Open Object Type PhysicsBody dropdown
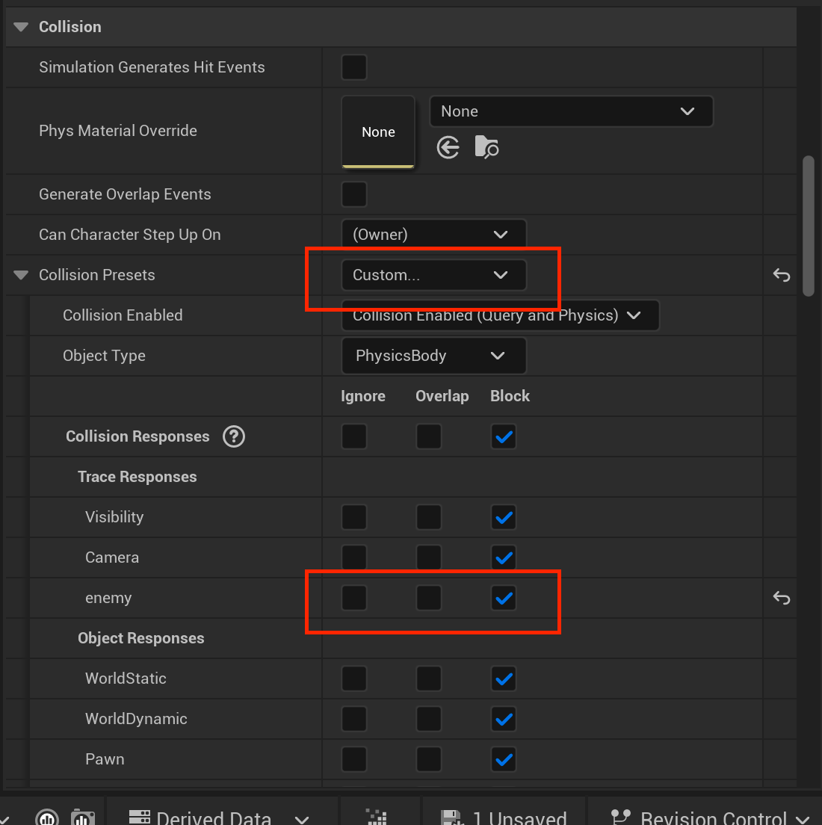 point(433,356)
